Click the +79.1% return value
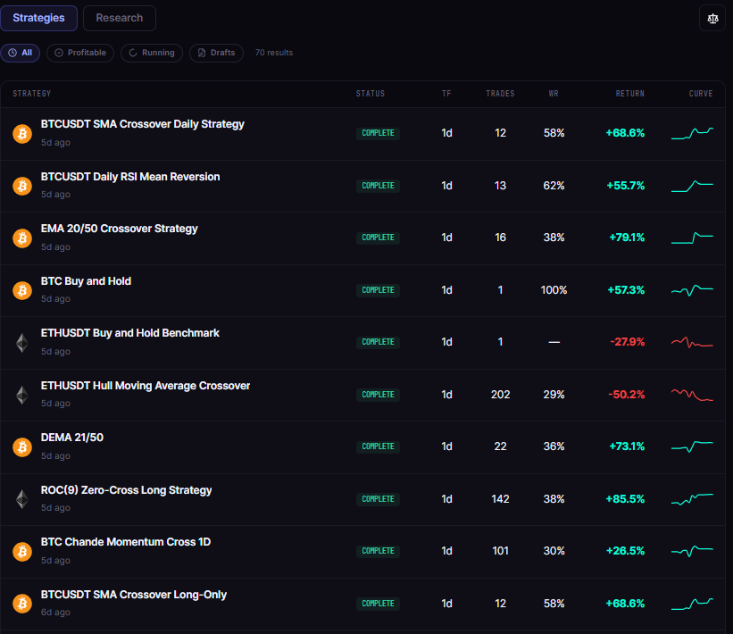Viewport: 733px width, 634px height. tap(627, 238)
